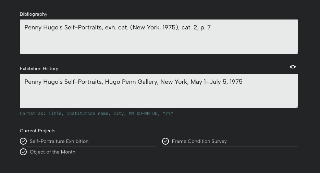Uncheck the Self-Portraiture Exhibition check circle
This screenshot has height=173, width=320.
point(23,141)
